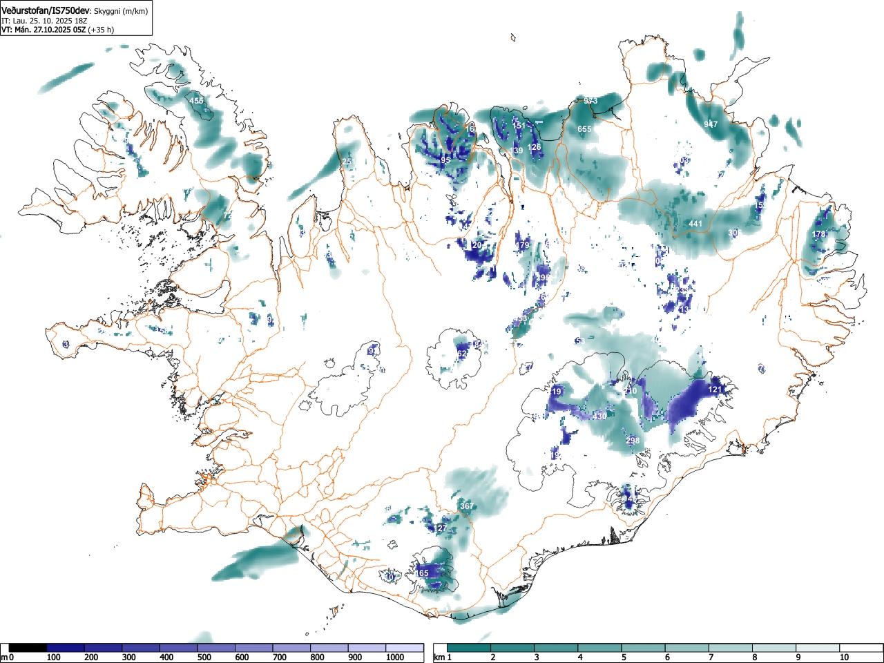Click the 'Skyggni (m/km)' parameter label
The width and height of the screenshot is (884, 663).
[120, 11]
